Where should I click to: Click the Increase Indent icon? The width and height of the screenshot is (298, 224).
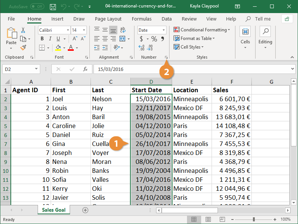105,48
